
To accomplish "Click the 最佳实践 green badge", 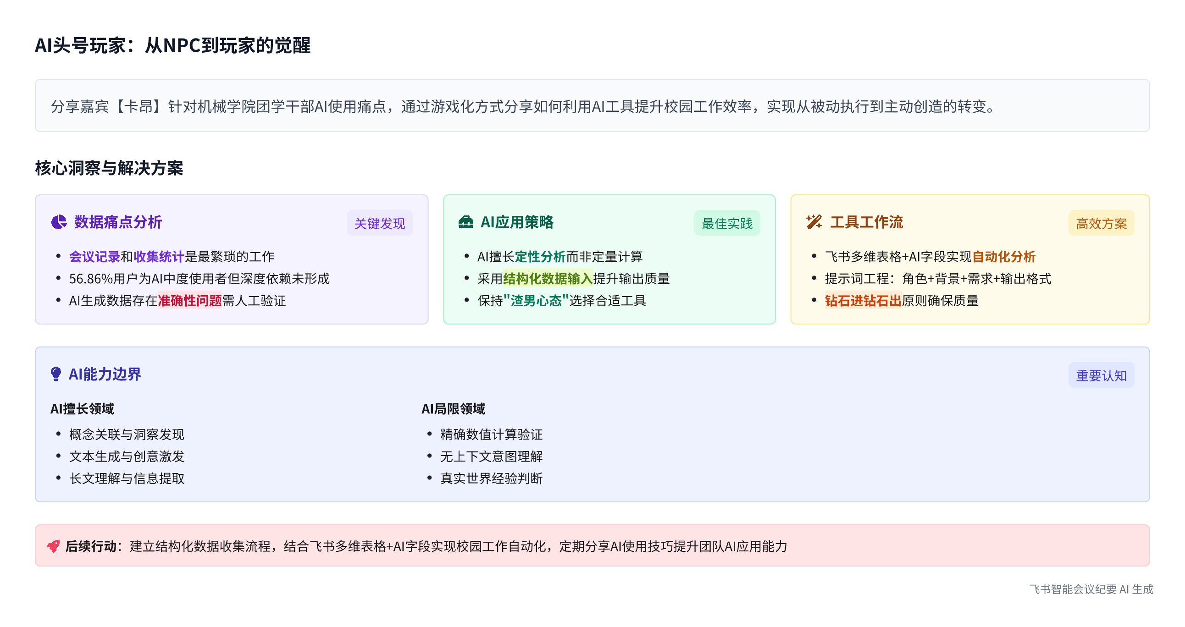I will coord(727,223).
